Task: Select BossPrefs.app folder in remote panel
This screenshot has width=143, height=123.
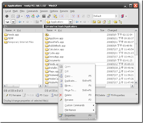Action: click(54, 42)
